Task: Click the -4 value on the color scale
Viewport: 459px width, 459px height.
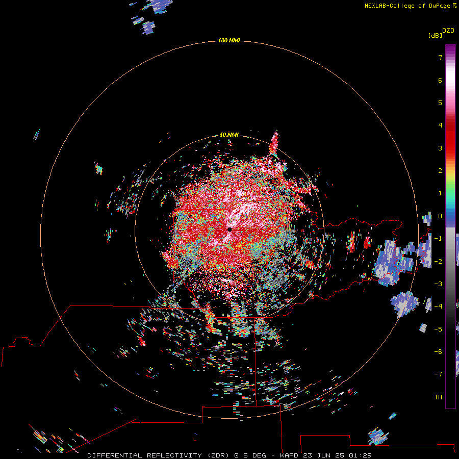Action: coord(438,306)
